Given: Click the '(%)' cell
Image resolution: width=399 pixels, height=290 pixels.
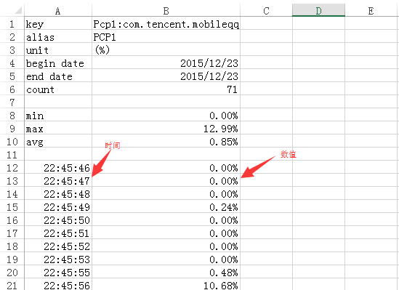Looking at the screenshot, I should (166, 50).
